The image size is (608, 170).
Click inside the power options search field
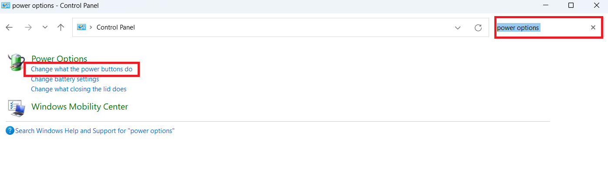click(542, 27)
